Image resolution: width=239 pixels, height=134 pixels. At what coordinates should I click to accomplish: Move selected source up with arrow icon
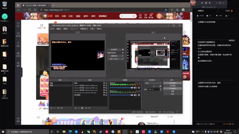pyautogui.click(x=86, y=108)
